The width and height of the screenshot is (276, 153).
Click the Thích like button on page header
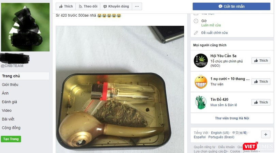click(66, 6)
